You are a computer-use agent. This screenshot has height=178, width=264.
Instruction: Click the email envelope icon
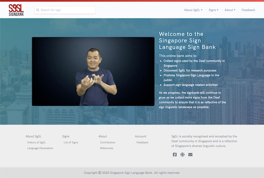point(190,154)
